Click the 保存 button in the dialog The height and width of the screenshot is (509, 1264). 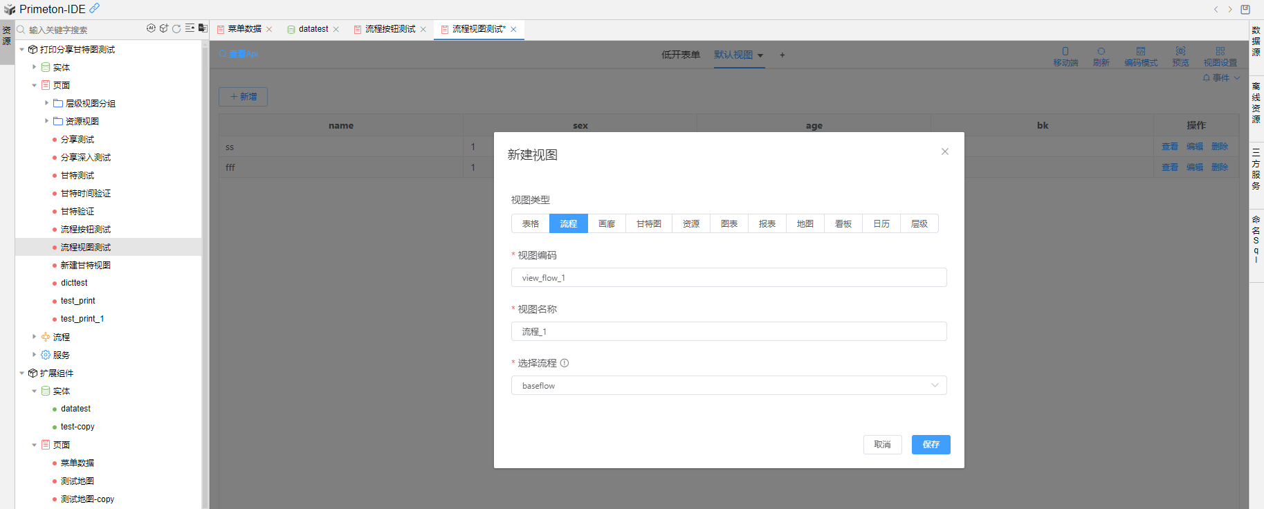tap(931, 445)
